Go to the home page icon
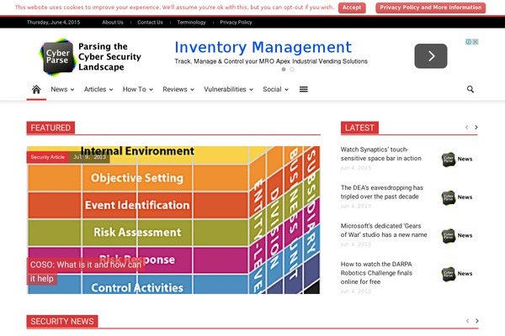The width and height of the screenshot is (505, 336). [36, 89]
